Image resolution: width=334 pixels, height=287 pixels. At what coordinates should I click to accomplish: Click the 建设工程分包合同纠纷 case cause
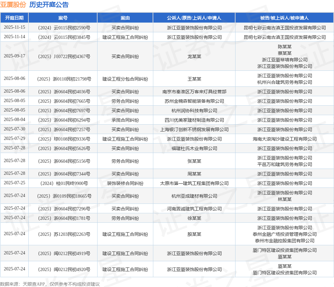125,79
